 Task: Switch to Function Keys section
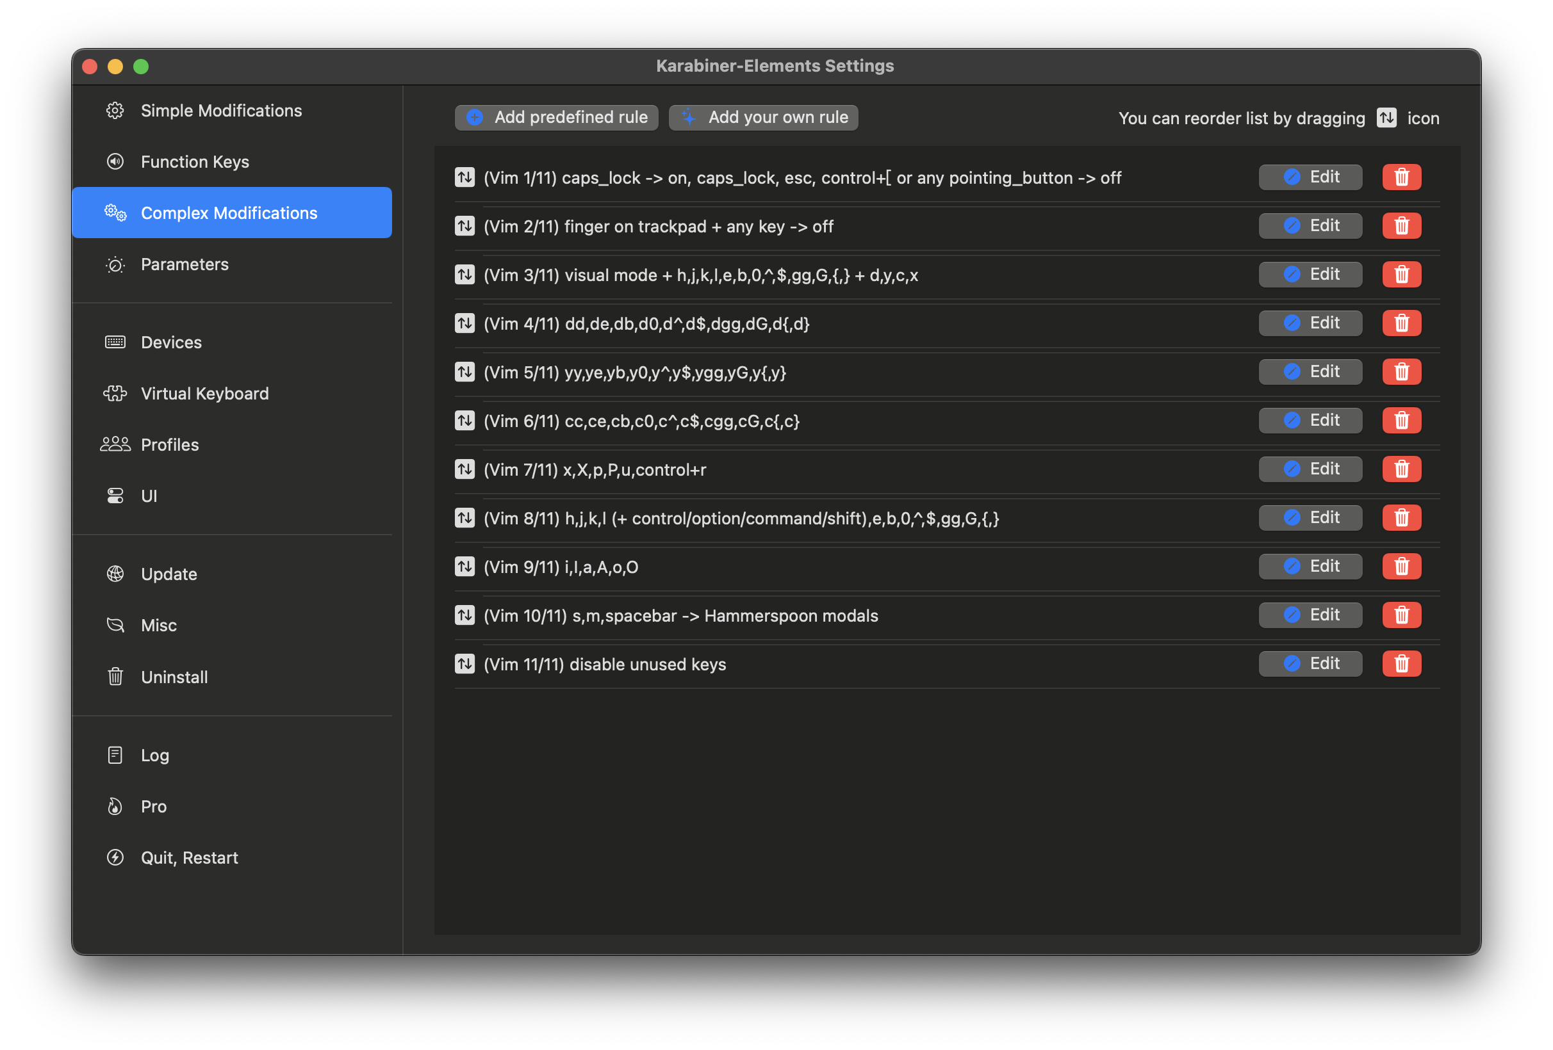[x=195, y=161]
